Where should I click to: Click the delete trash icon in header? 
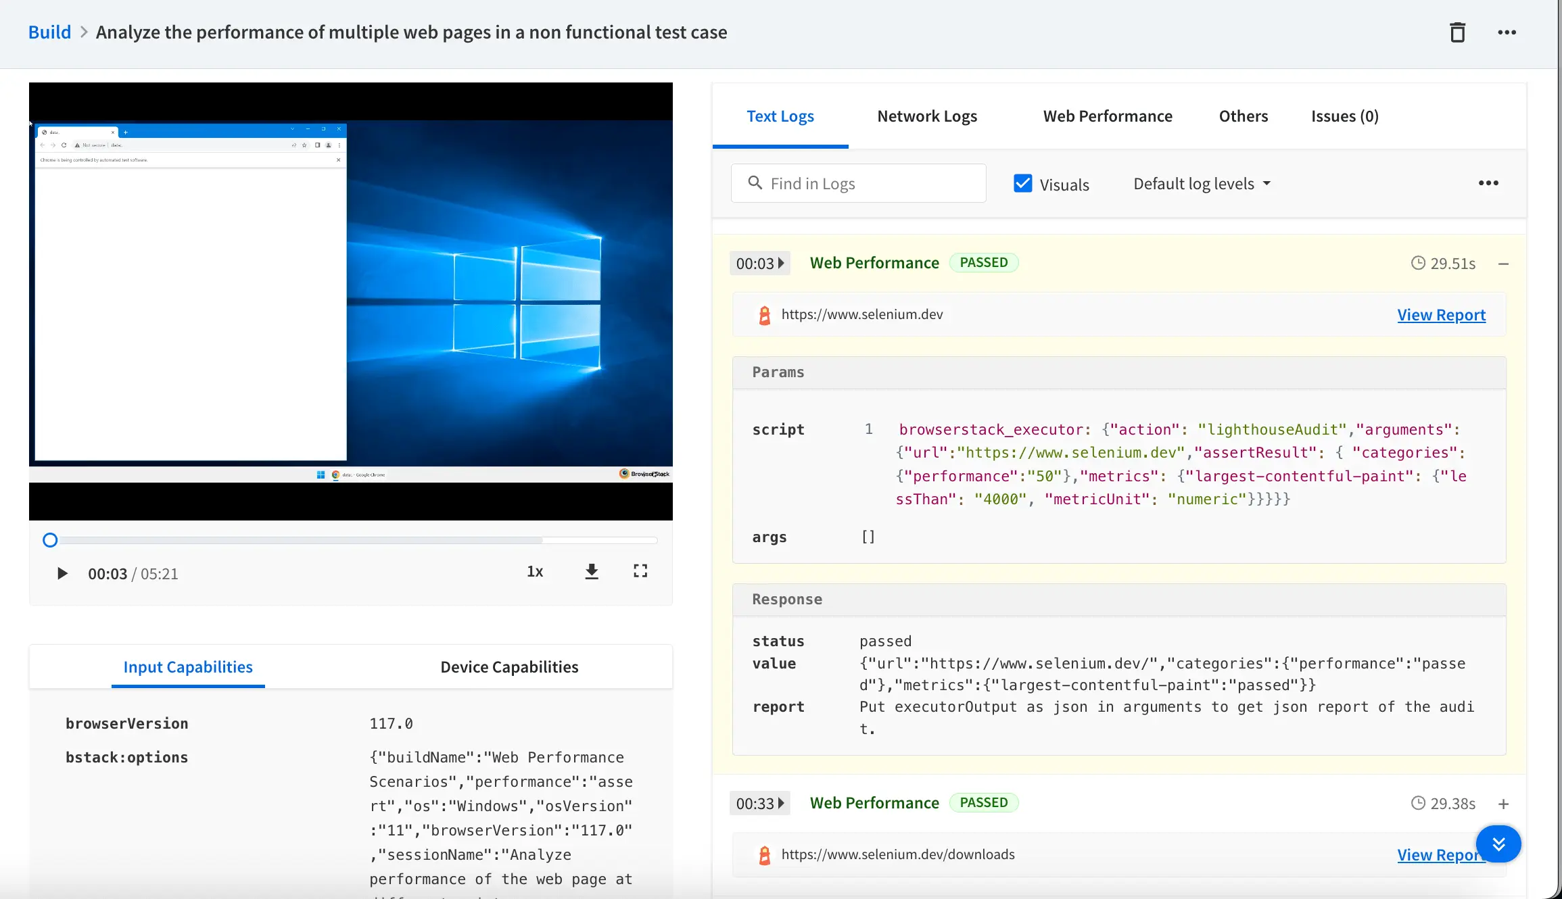(x=1457, y=32)
